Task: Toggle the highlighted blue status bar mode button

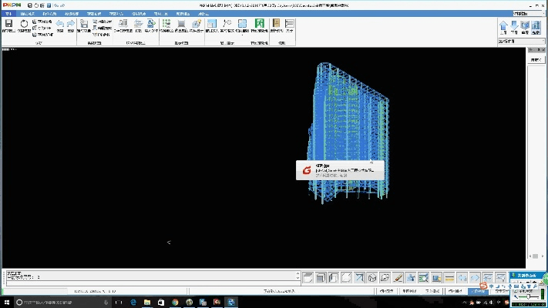Action: (x=478, y=292)
